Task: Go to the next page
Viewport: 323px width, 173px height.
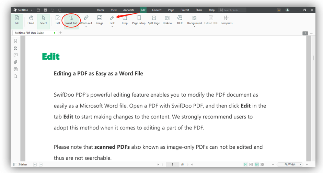Action: pos(187,164)
